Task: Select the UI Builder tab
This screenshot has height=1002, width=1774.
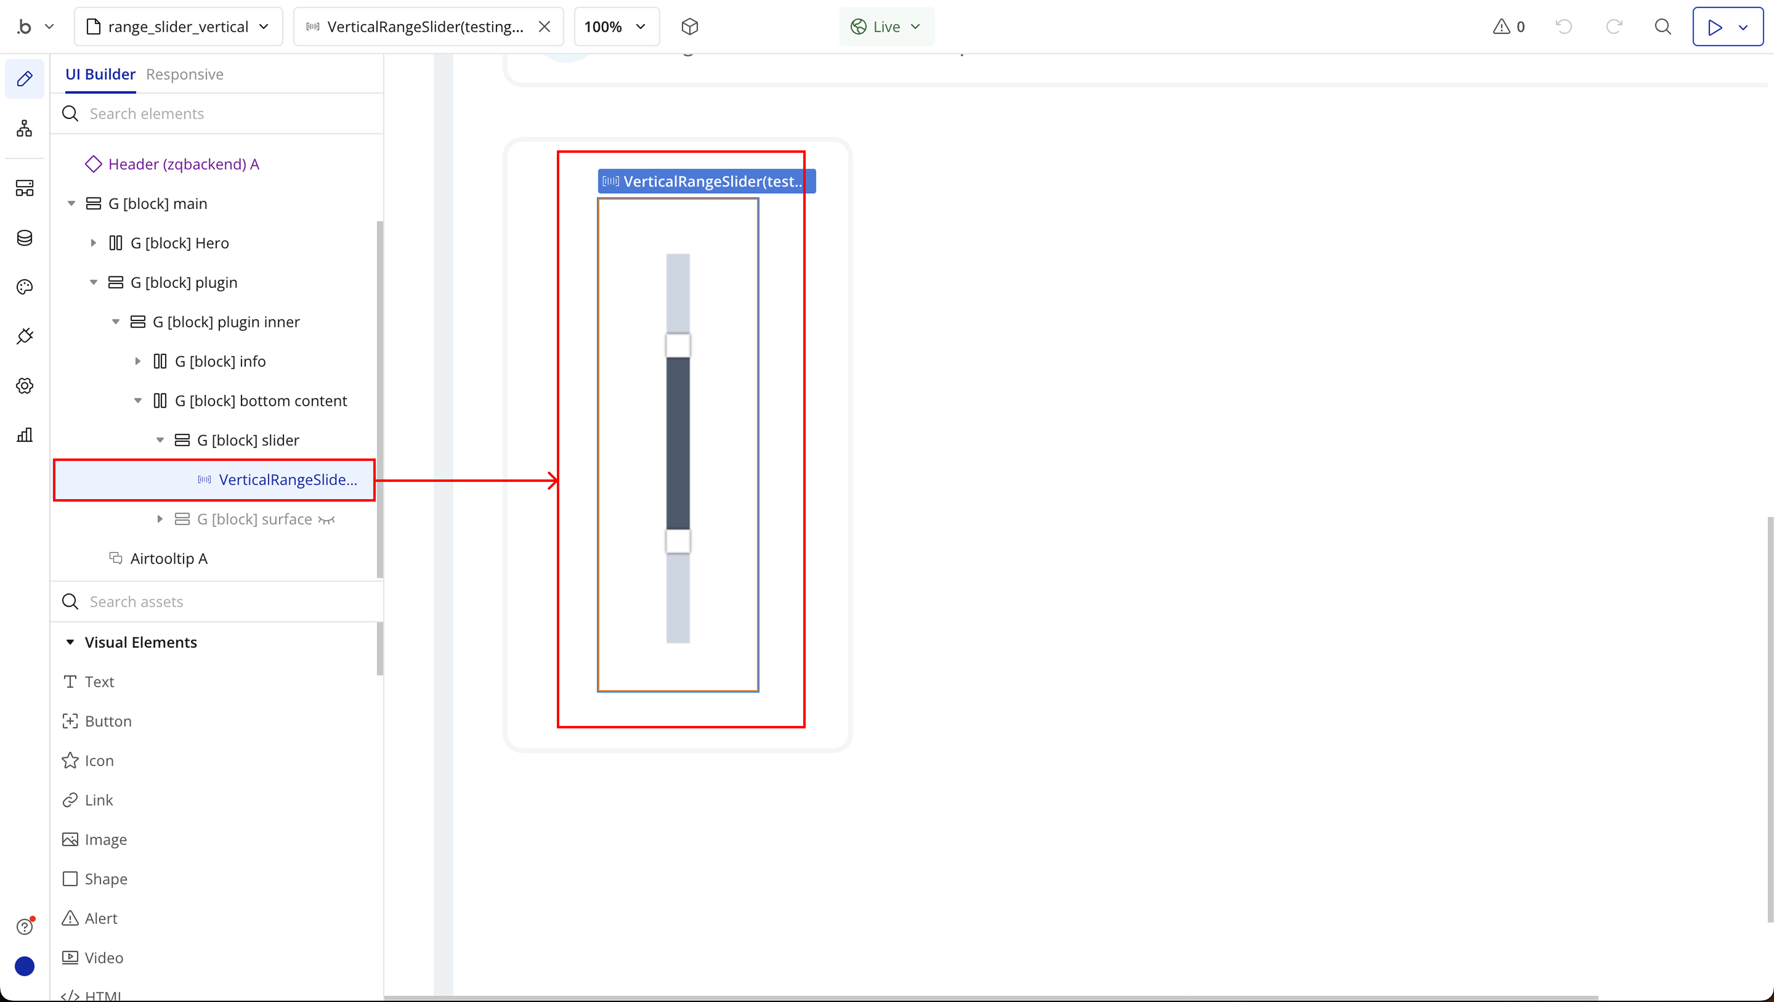Action: pyautogui.click(x=100, y=74)
